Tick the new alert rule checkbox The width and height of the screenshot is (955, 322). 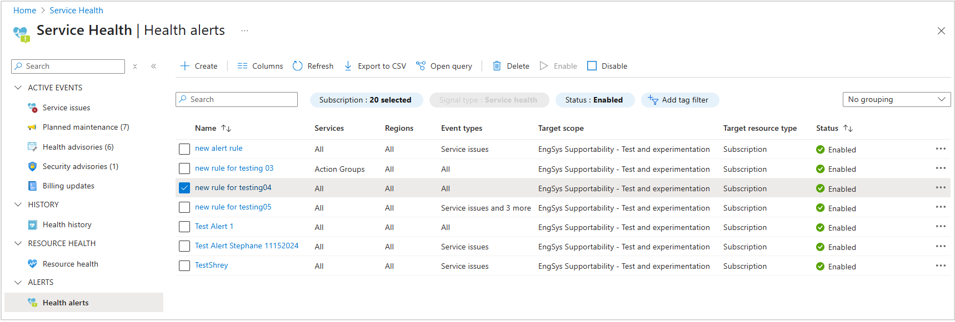pos(184,149)
